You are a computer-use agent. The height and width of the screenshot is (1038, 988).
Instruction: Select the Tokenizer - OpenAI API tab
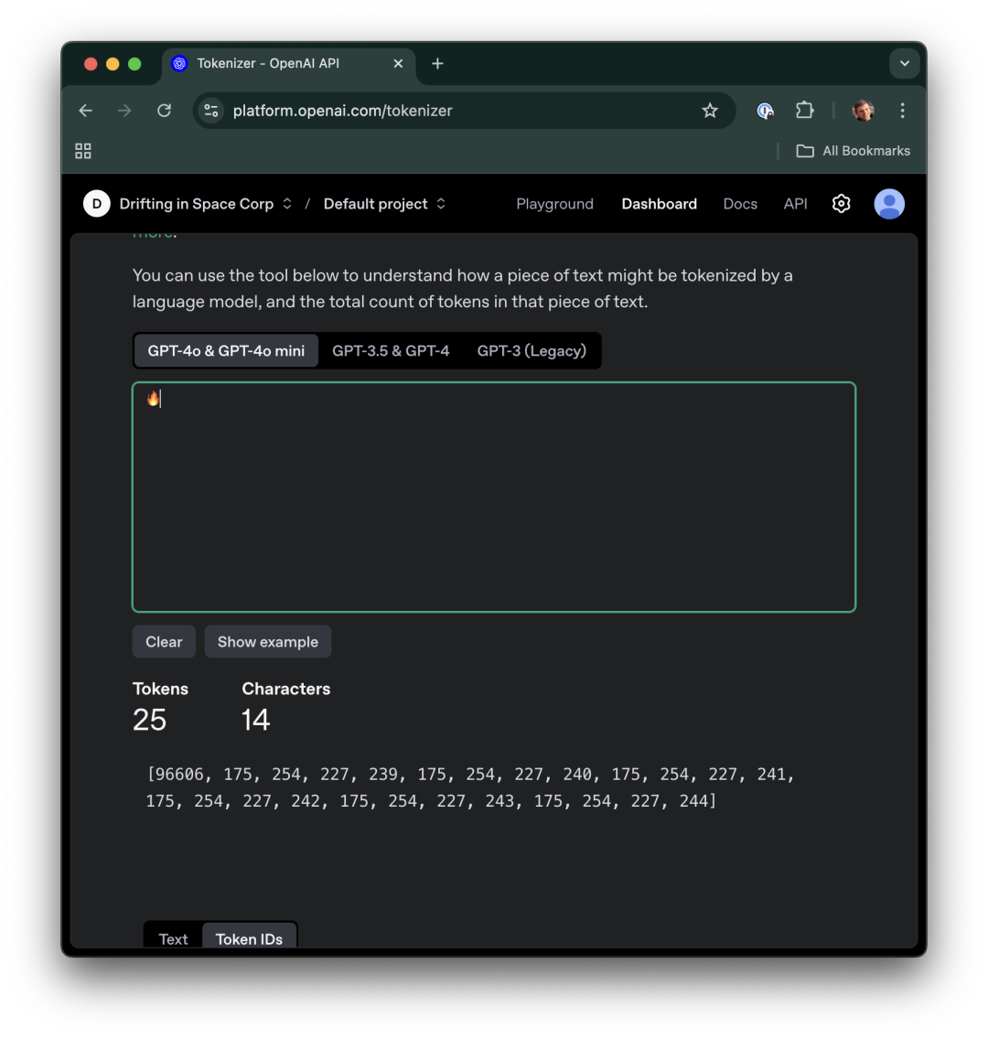coord(289,63)
